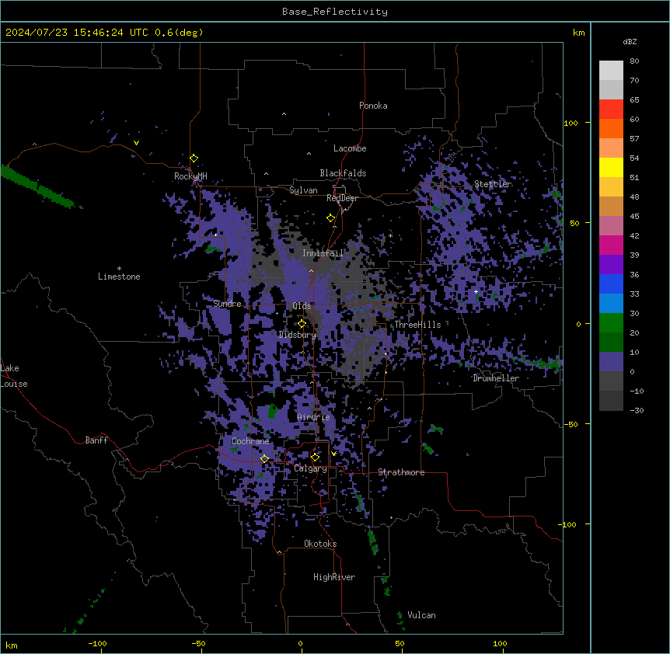Select the red 60-65 dBZ legend band
The image size is (670, 654).
click(611, 109)
